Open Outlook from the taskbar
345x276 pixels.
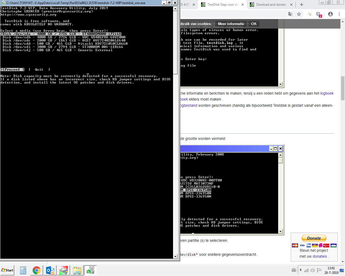pos(50,270)
